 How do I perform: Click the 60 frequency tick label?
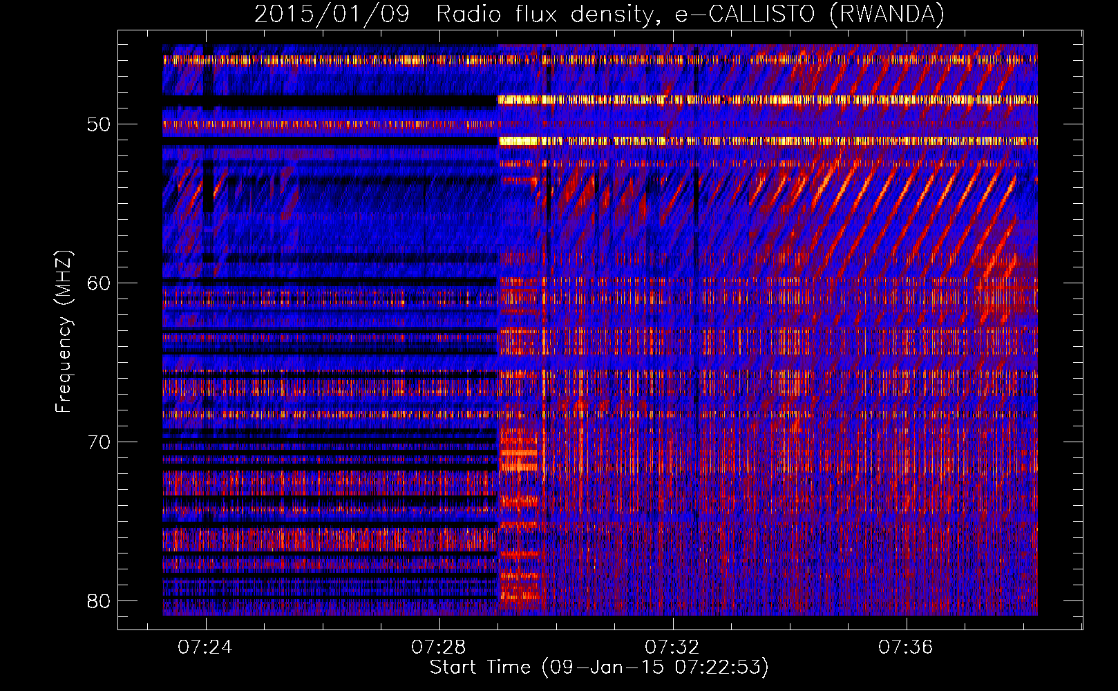pyautogui.click(x=99, y=283)
